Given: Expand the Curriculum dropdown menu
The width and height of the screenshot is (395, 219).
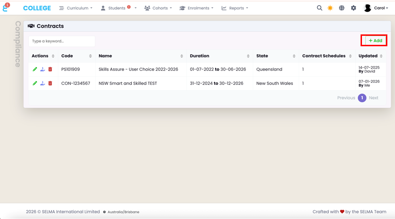Looking at the screenshot, I should pyautogui.click(x=76, y=8).
